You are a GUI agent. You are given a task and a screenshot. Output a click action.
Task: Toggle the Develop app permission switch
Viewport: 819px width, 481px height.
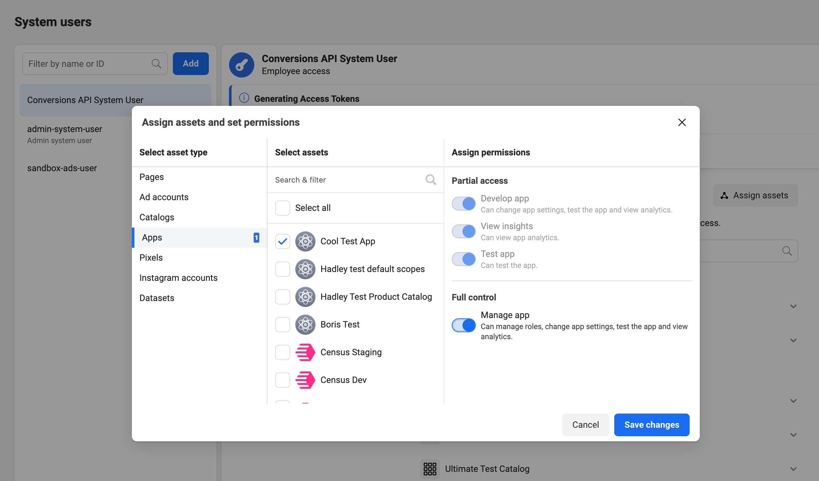(x=463, y=204)
